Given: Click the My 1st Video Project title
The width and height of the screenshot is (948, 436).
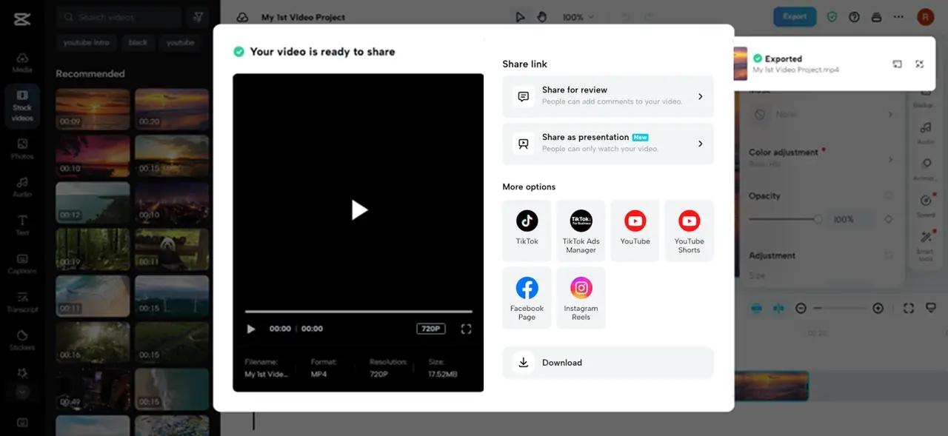Looking at the screenshot, I should click(x=303, y=17).
